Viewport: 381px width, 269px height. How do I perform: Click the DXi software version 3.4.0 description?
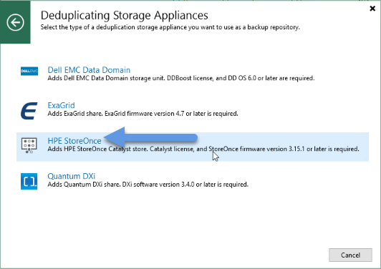(x=148, y=185)
